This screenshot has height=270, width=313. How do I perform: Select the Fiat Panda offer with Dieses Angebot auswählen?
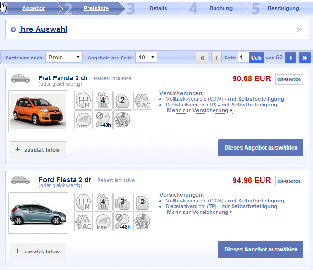(261, 148)
